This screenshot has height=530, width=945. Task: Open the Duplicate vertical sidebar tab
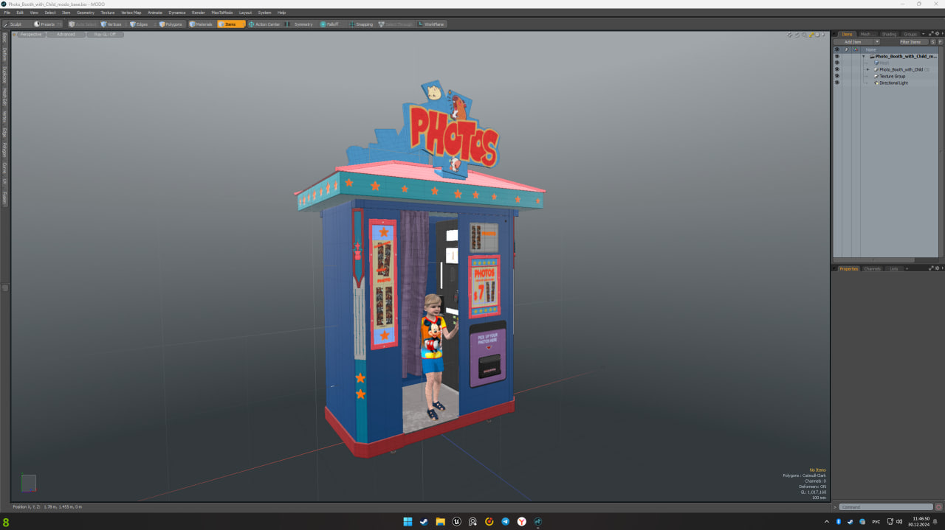coord(4,75)
